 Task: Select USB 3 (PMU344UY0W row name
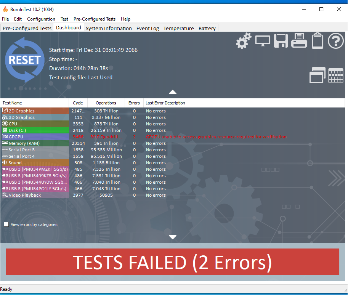(x=38, y=182)
